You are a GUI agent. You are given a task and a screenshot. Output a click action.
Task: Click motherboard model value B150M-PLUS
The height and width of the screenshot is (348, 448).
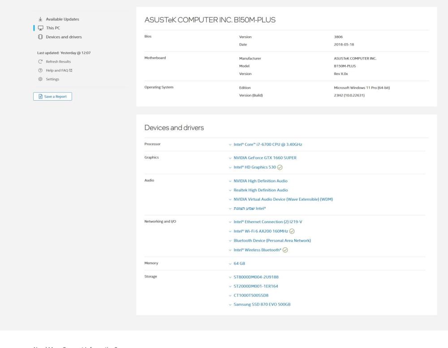(345, 66)
